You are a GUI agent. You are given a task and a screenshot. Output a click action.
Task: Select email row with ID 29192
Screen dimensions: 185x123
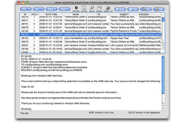91,31
